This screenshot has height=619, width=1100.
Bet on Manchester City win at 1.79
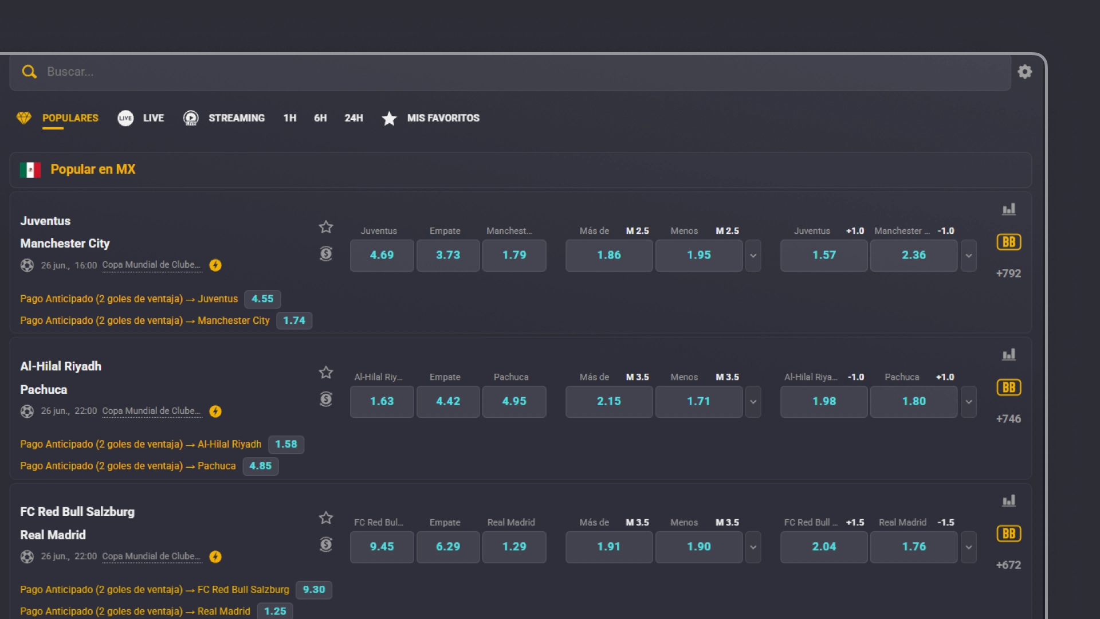pos(514,256)
